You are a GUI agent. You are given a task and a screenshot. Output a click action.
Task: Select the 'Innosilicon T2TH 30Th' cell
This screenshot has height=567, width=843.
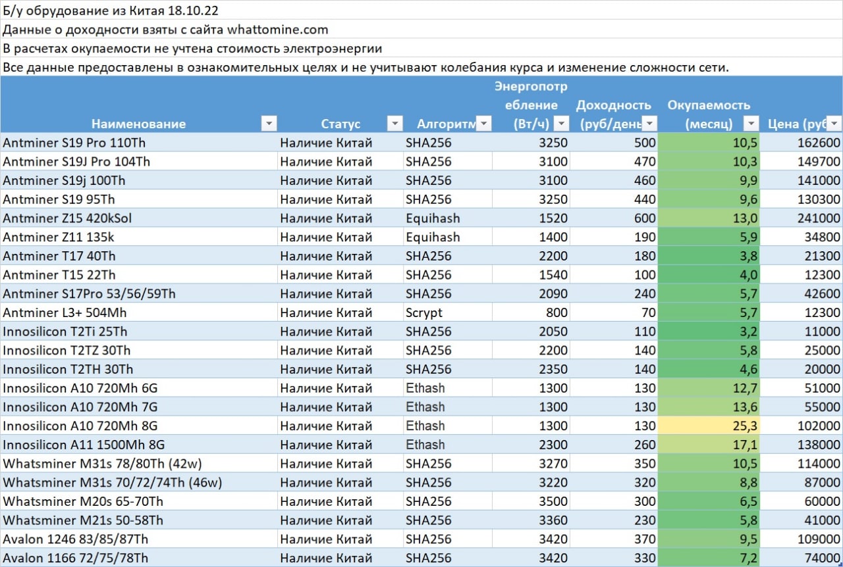click(x=138, y=370)
